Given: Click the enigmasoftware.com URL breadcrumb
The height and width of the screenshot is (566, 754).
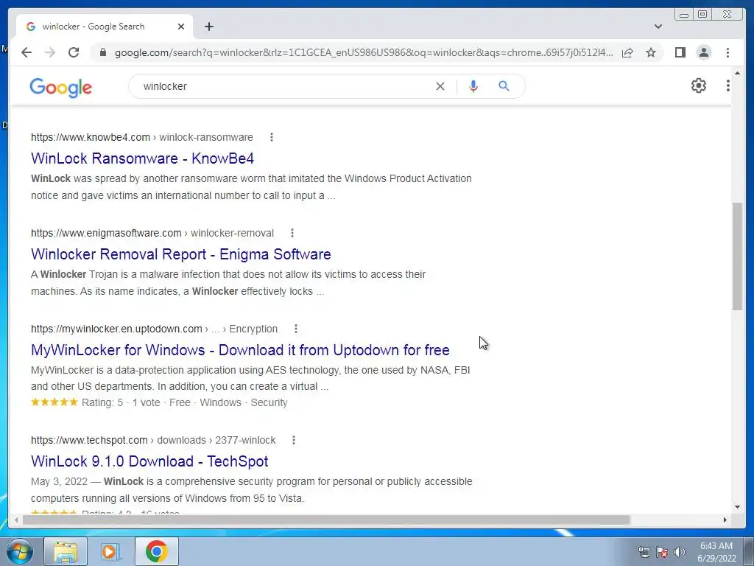Looking at the screenshot, I should coord(152,233).
